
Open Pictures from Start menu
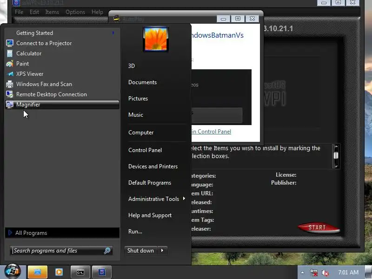click(138, 99)
